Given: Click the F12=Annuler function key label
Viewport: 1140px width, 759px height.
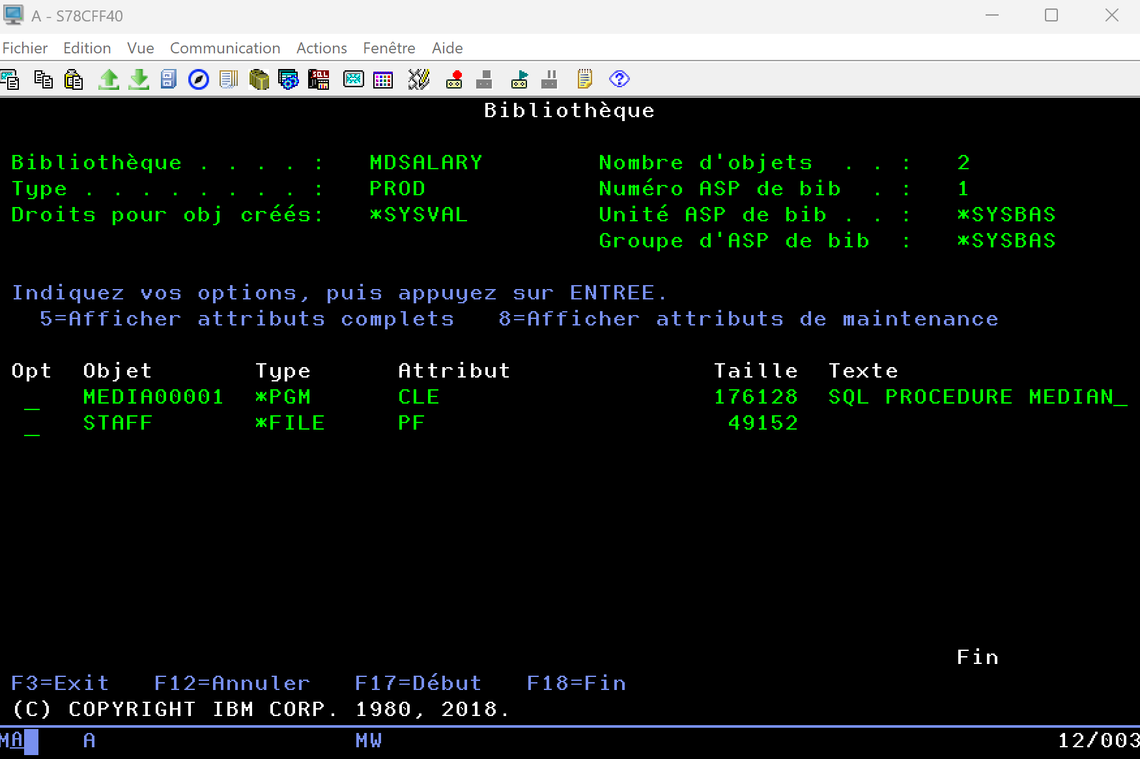Looking at the screenshot, I should pyautogui.click(x=232, y=683).
